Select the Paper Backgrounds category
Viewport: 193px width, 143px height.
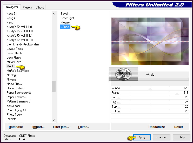(x=19, y=93)
